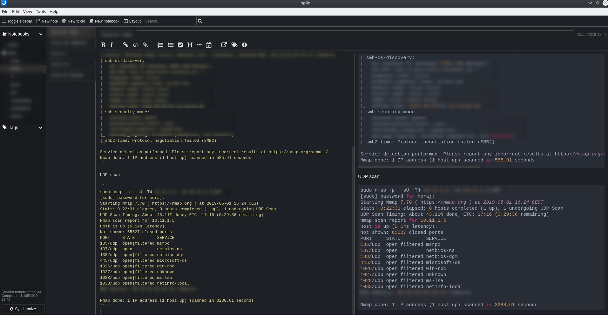Open the View menu
Screen dimensions: 608x315
click(x=27, y=11)
